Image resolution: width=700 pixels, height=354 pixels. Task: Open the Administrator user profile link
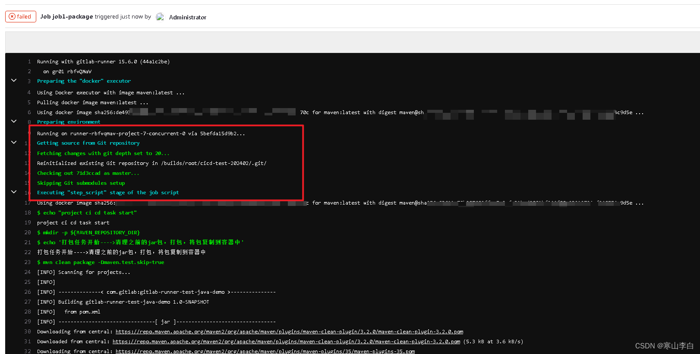click(187, 17)
